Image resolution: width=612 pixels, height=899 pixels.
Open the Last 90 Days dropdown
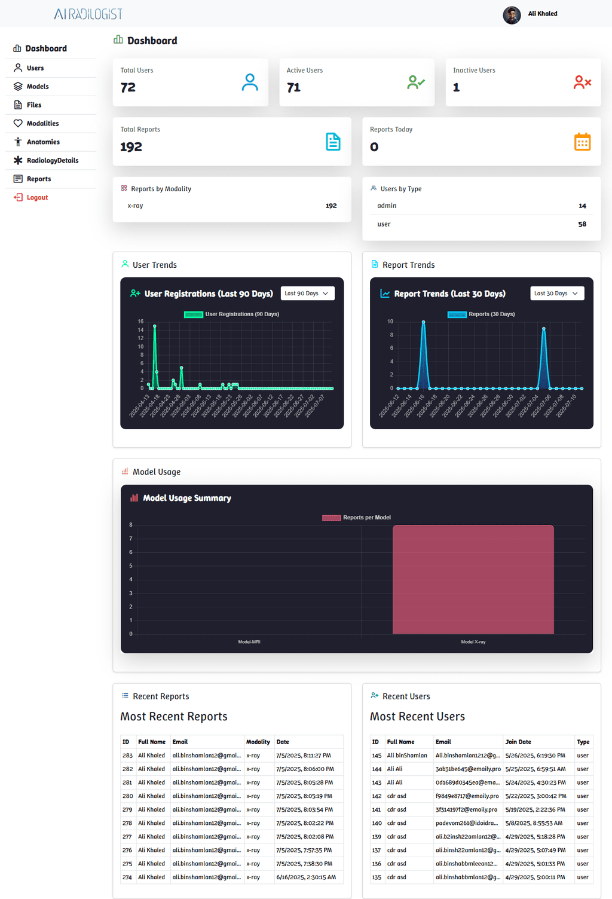[x=307, y=293]
